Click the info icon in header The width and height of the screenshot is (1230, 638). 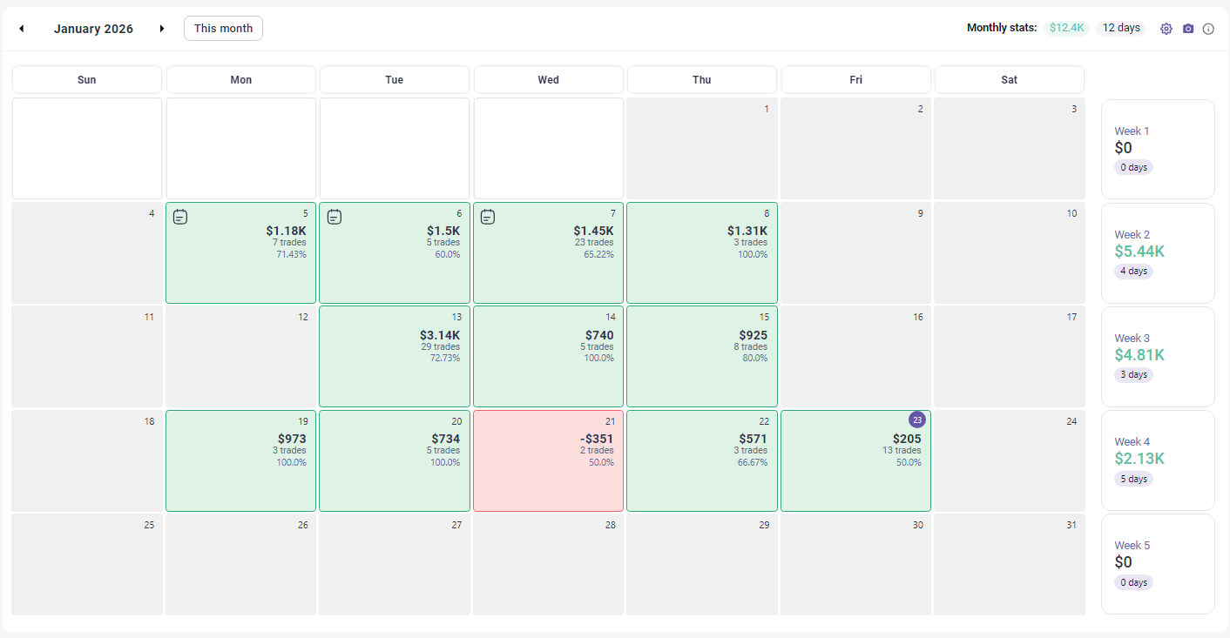tap(1208, 29)
